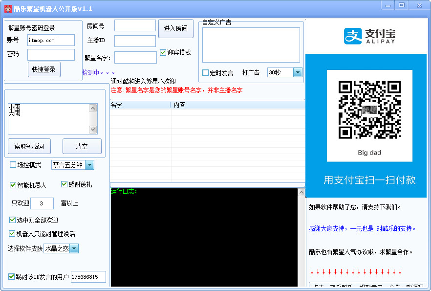Click the 进入房间 button
The height and width of the screenshot is (291, 431).
(176, 28)
